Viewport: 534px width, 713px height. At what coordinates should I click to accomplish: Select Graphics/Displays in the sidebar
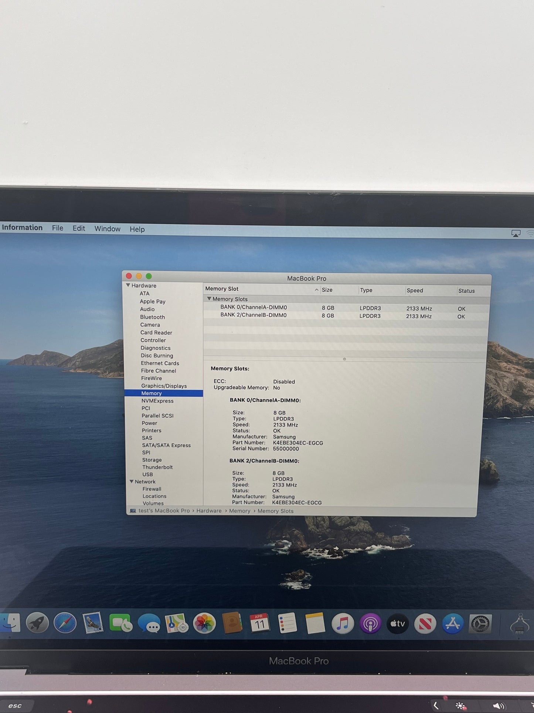(164, 386)
